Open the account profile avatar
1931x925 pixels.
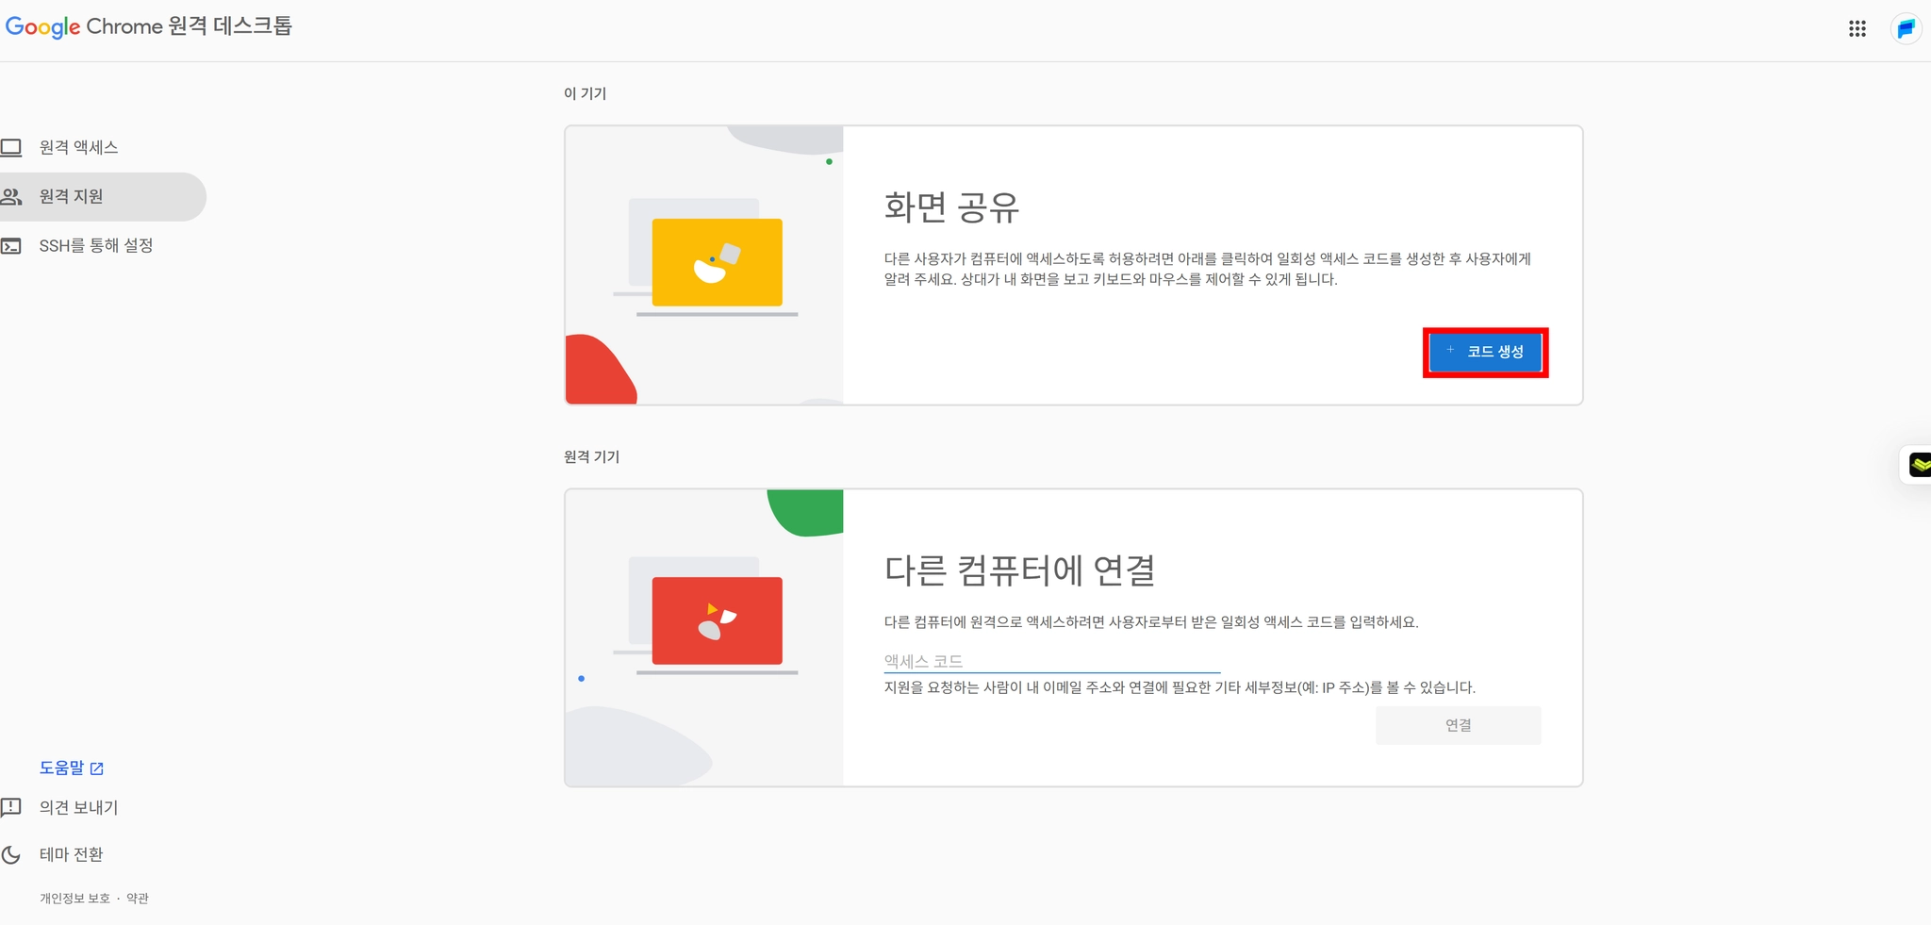[1906, 29]
